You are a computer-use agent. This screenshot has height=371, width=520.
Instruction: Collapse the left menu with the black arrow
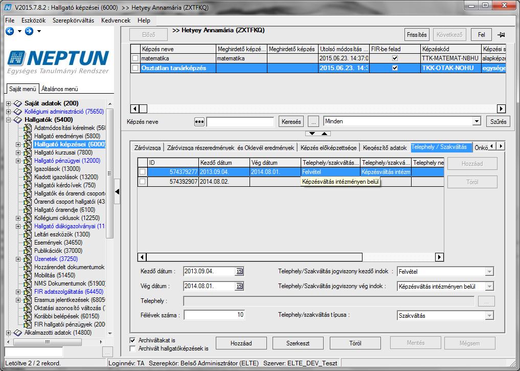click(x=117, y=191)
